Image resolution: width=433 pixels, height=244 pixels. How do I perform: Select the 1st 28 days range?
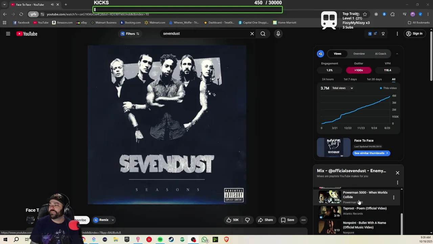click(374, 79)
